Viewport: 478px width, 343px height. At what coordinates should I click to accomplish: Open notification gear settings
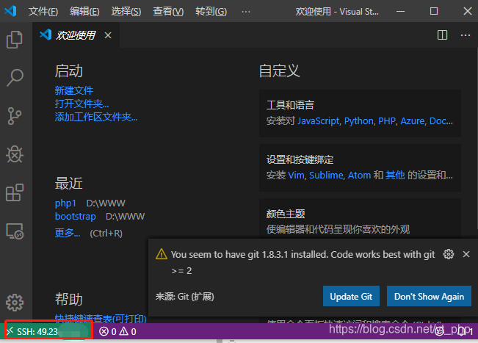point(449,254)
